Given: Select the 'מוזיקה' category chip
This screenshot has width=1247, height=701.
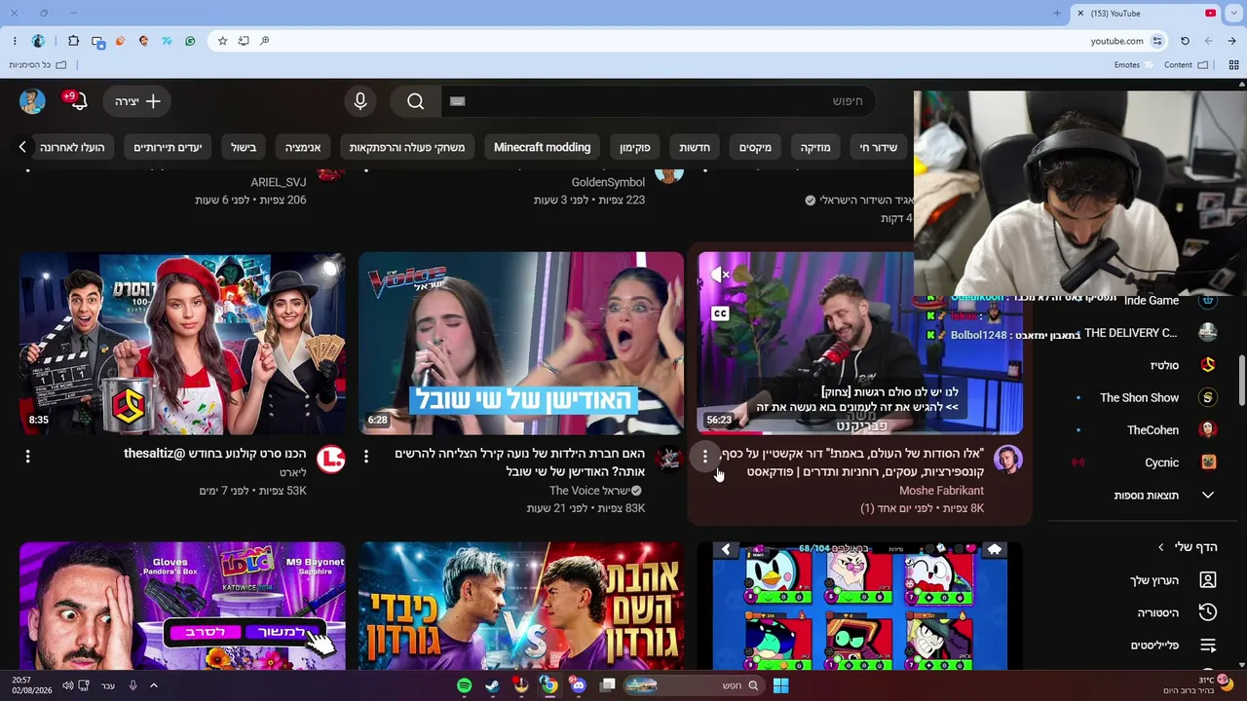Looking at the screenshot, I should click(815, 147).
